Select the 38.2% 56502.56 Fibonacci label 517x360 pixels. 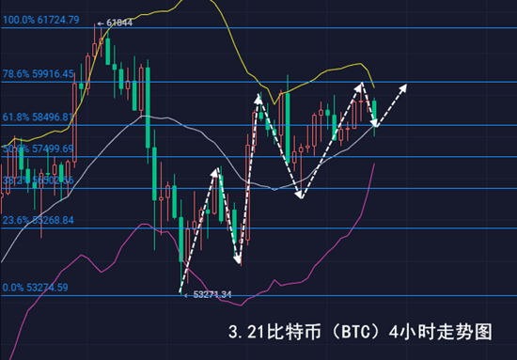[x=39, y=180]
